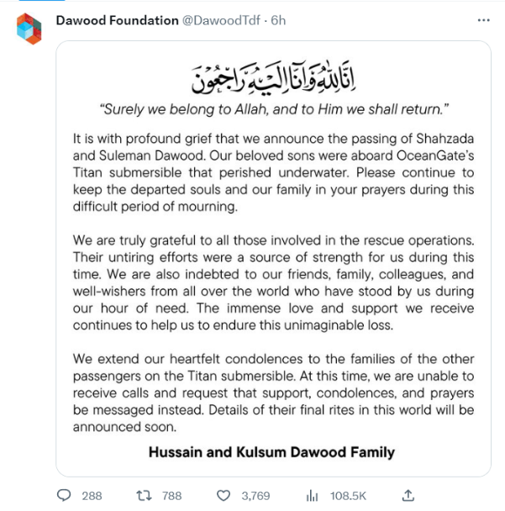
Task: Retweet using the arrows icon
Action: tap(144, 496)
